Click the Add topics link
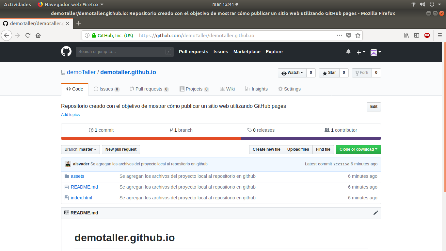The image size is (446, 251). click(x=70, y=114)
